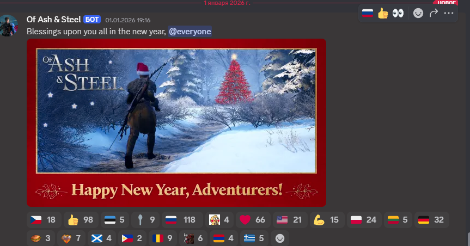Add quick eyes reaction from hover toolbar
The height and width of the screenshot is (246, 470).
coord(398,13)
